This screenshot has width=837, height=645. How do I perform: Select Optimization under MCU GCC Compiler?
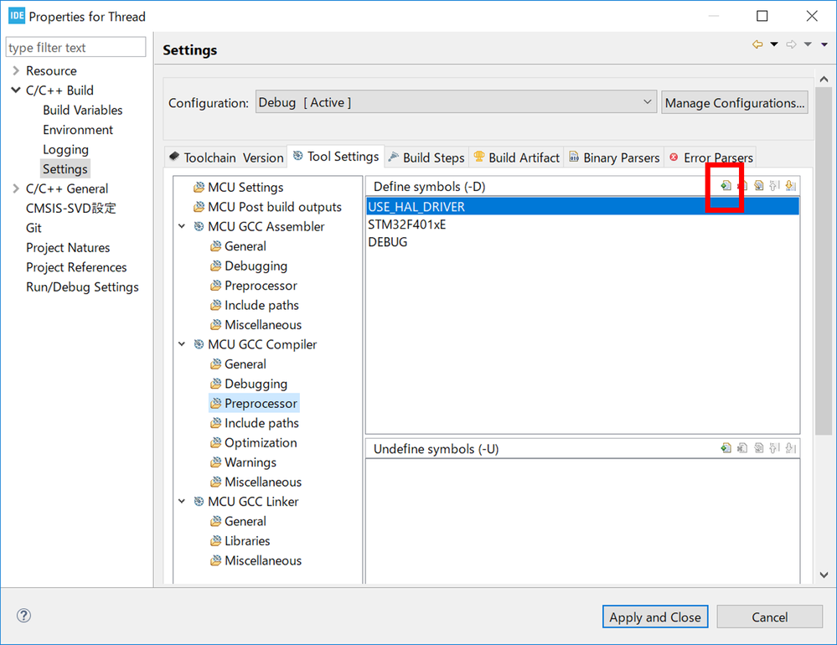tap(260, 443)
